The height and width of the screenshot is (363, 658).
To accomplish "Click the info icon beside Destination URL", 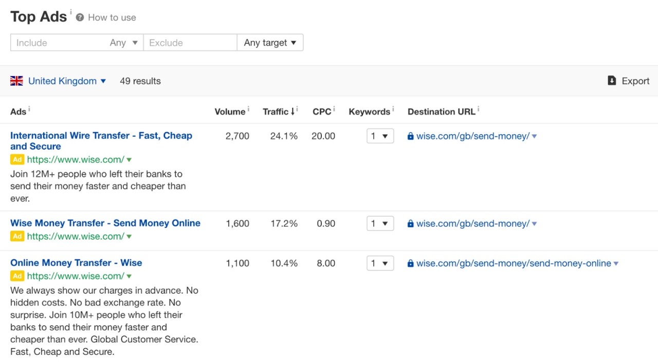I will [478, 109].
